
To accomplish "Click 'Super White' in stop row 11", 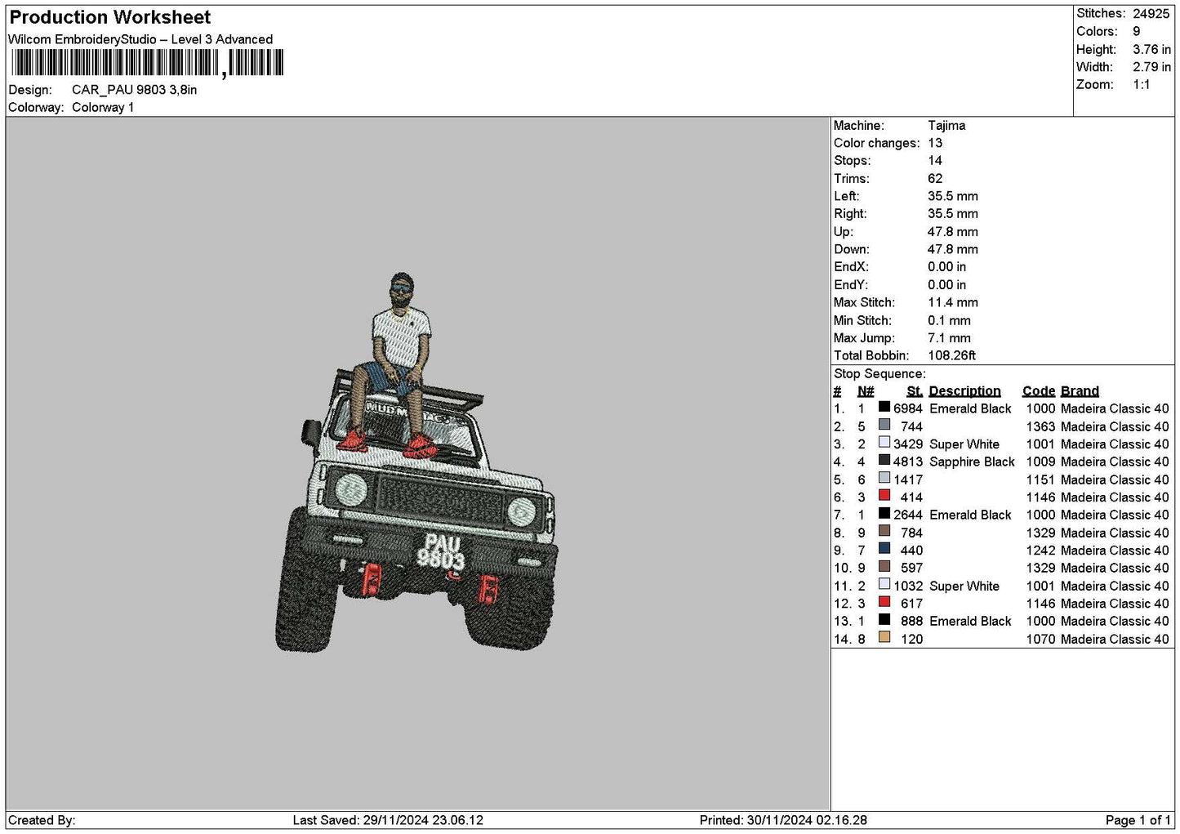I will click(964, 586).
